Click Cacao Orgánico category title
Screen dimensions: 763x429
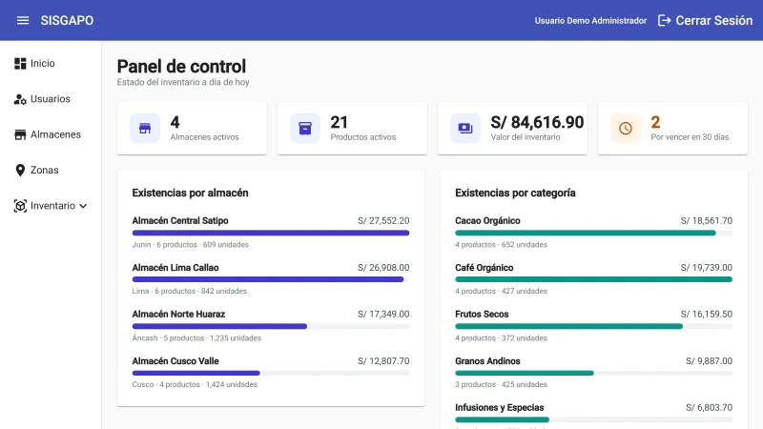(x=487, y=221)
